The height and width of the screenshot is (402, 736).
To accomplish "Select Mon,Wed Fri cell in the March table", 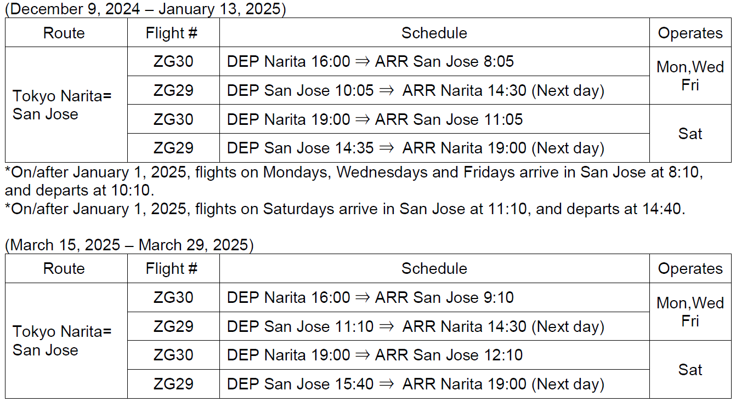I will click(690, 312).
